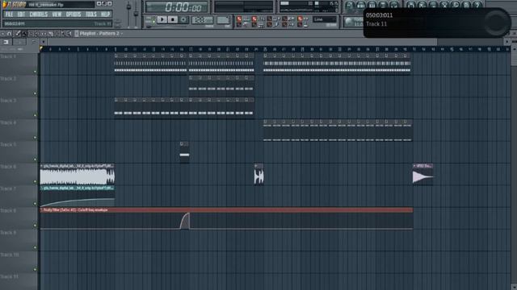Click the question mark help icon
The image size is (517, 290).
point(477,6)
